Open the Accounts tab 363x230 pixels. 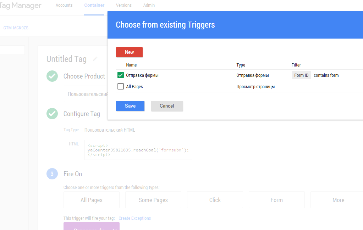pos(64,5)
